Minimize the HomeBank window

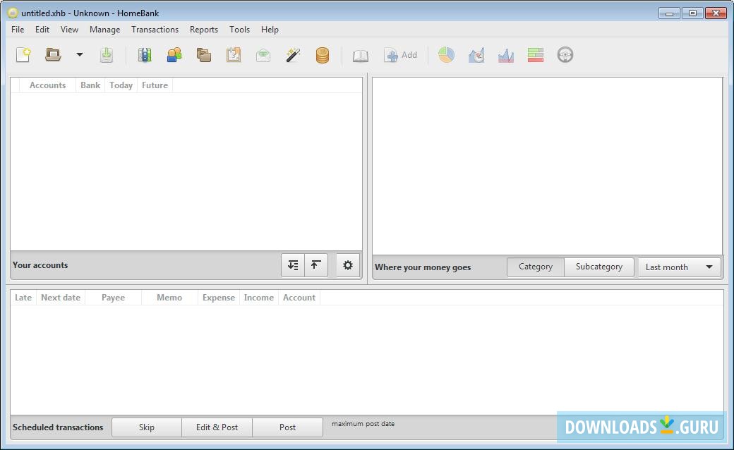click(669, 13)
